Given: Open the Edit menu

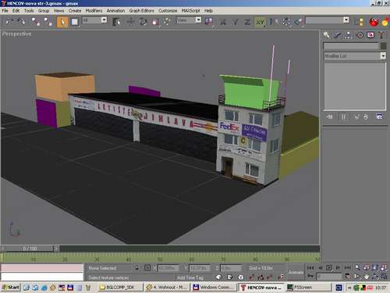Looking at the screenshot, I should (x=16, y=11).
